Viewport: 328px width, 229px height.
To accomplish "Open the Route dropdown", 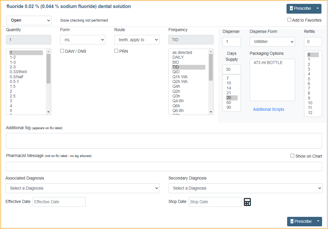I will pyautogui.click(x=137, y=40).
